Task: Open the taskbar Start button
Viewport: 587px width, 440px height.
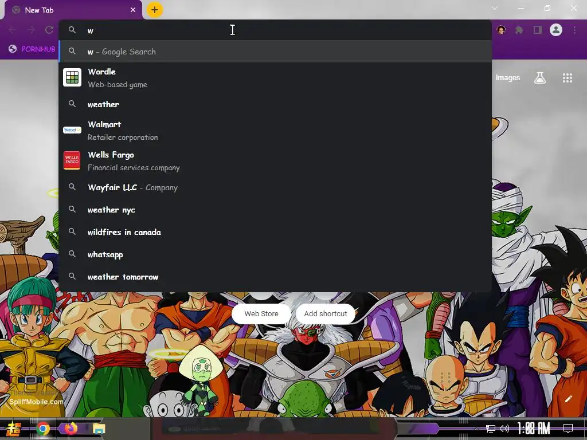Action: (14, 429)
